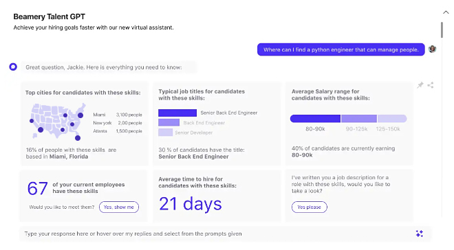Click the "Yes please" button
454x250 pixels.
click(310, 207)
